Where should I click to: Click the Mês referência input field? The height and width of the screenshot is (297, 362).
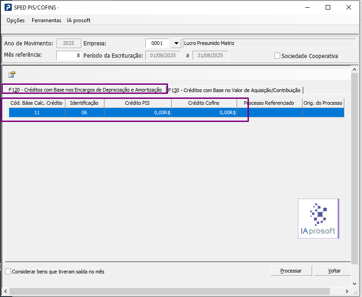coord(69,55)
